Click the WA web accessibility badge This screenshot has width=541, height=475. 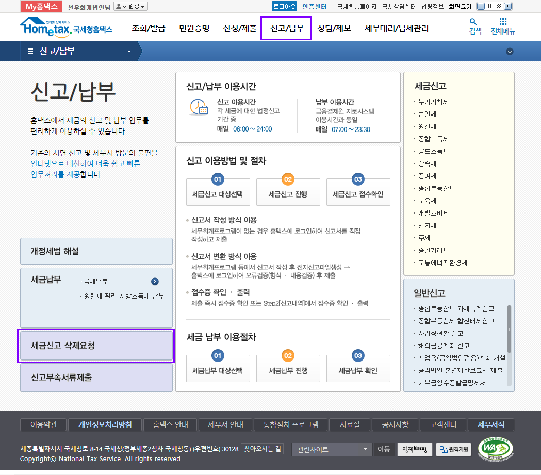(495, 449)
